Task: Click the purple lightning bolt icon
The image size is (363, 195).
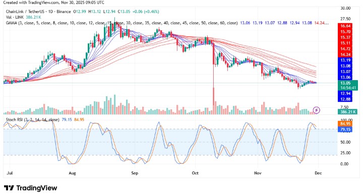Action: tap(317, 110)
